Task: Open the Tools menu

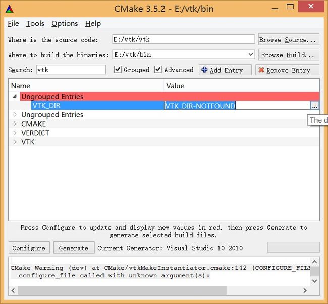Action: pos(35,23)
